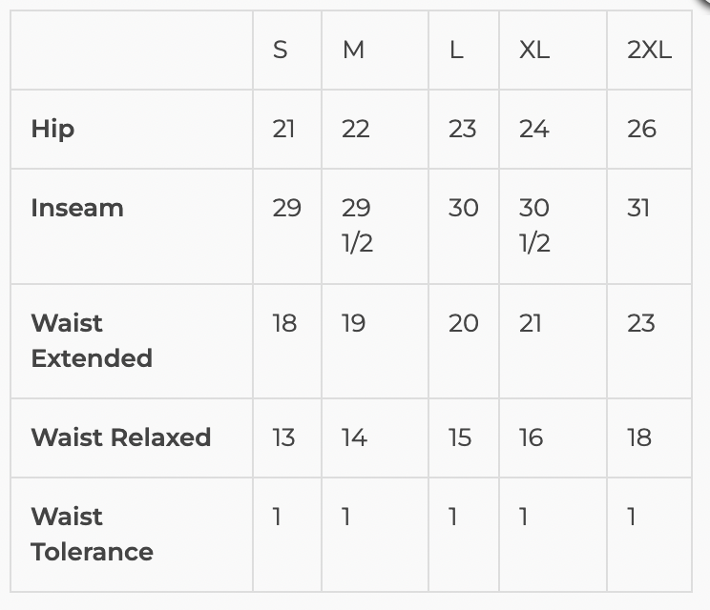Click the S size column header
710x610 pixels.
[x=280, y=51]
